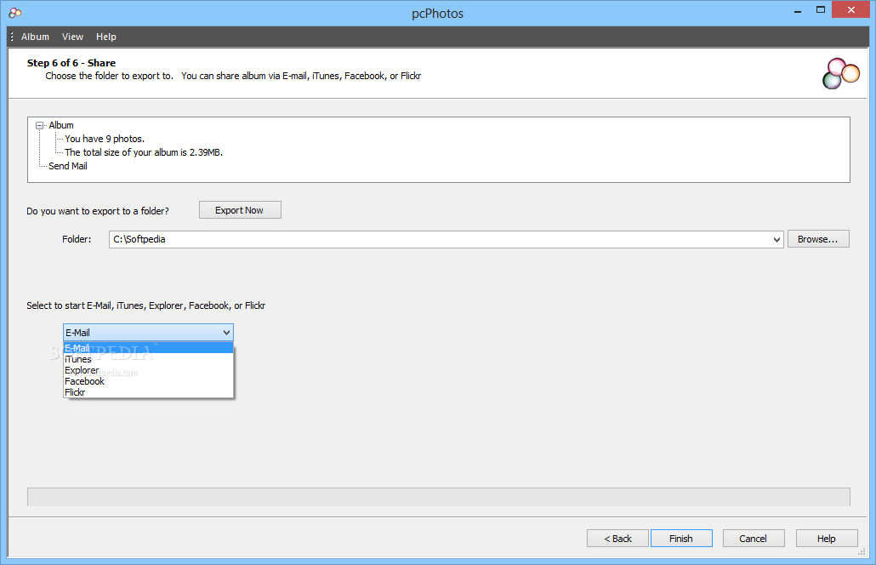
Task: Choose iTunes from the share list
Action: (148, 359)
